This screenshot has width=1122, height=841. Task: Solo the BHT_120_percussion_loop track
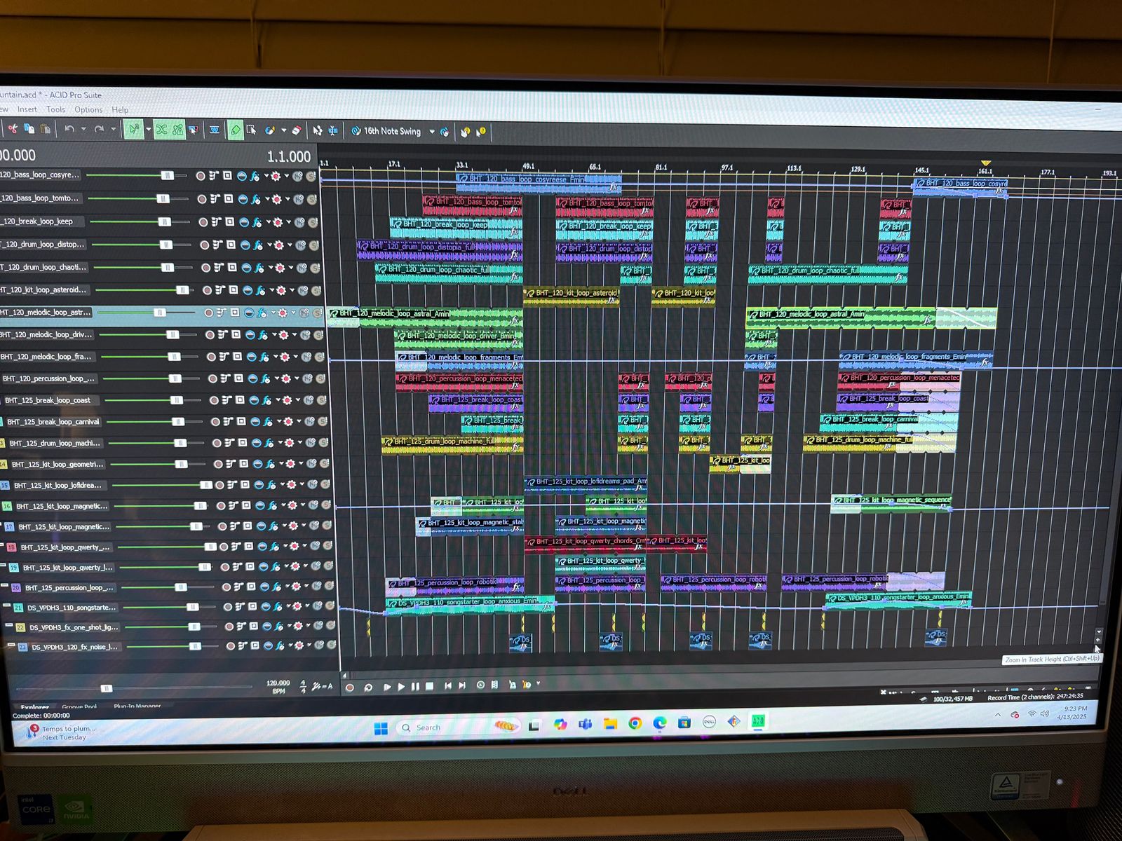coord(321,378)
